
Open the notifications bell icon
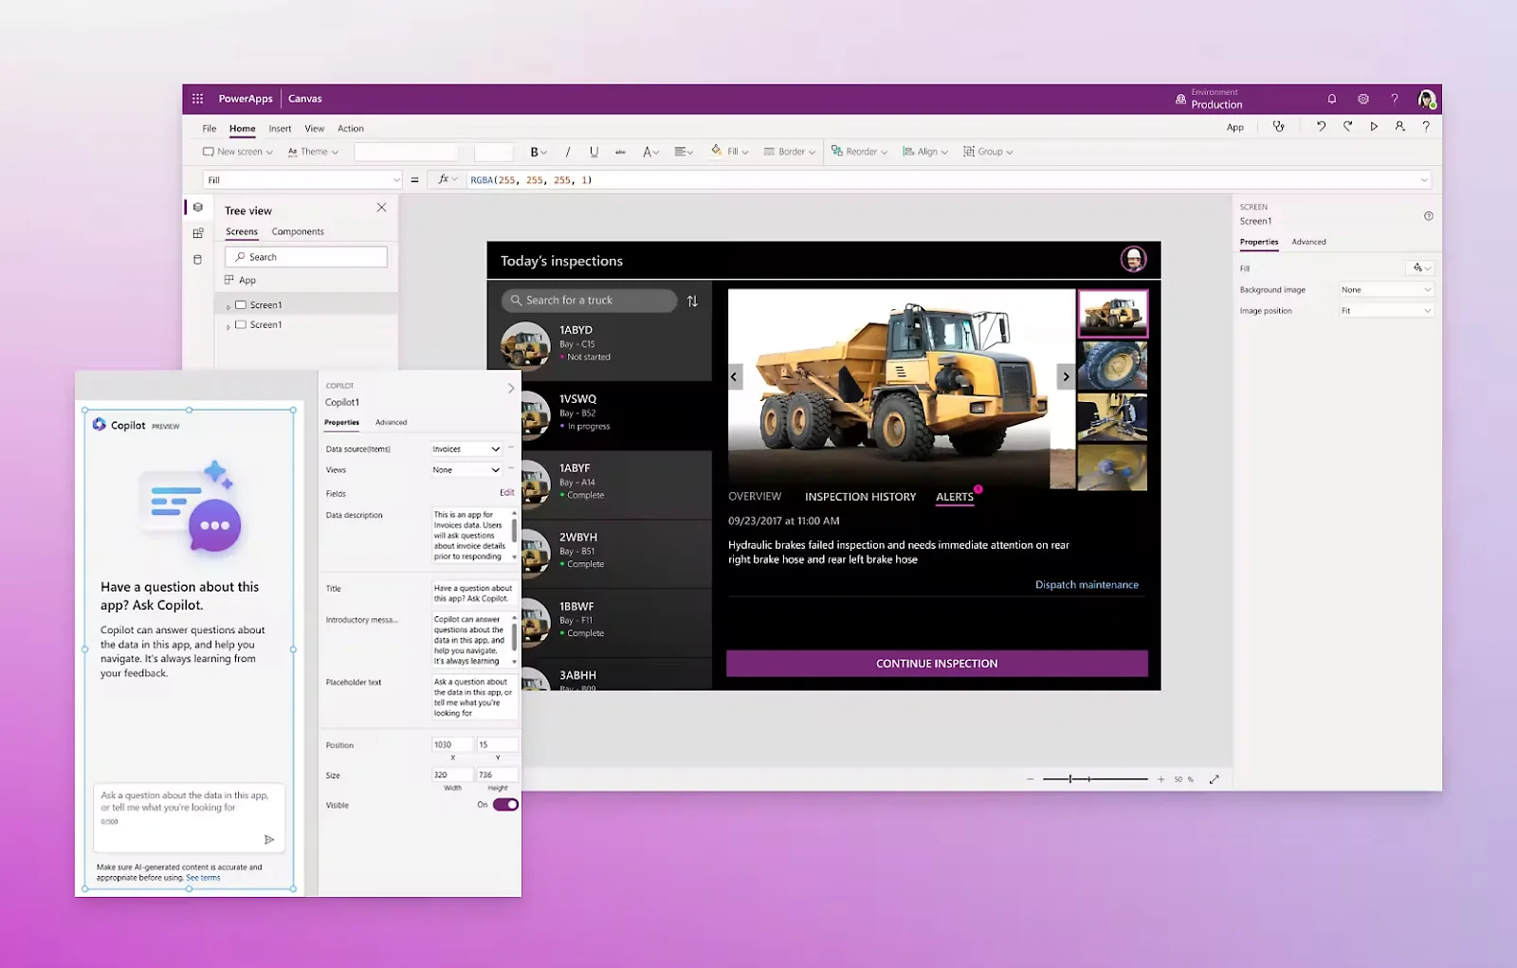1331,99
